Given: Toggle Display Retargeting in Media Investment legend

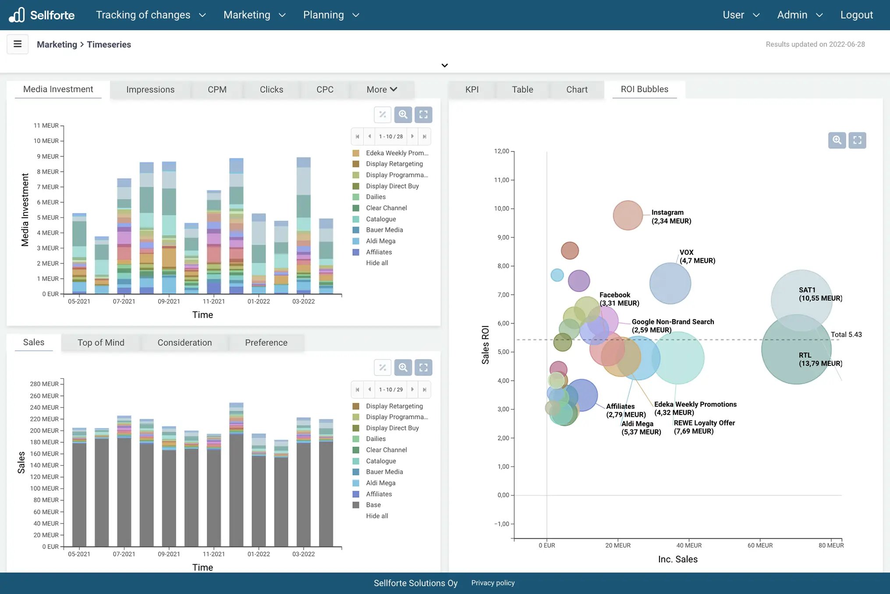Looking at the screenshot, I should [x=388, y=164].
